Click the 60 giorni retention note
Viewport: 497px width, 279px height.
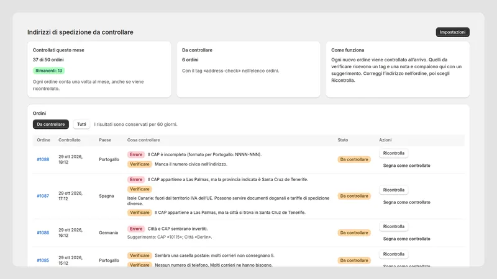pyautogui.click(x=135, y=125)
